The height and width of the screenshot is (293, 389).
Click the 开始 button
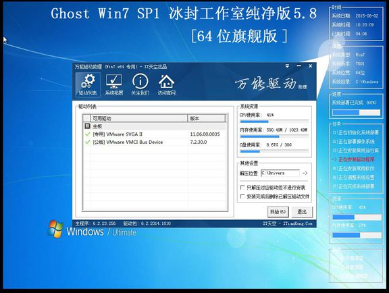(278, 212)
